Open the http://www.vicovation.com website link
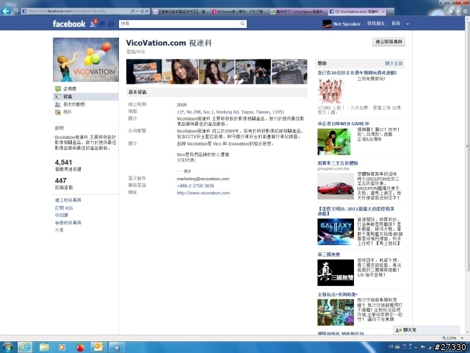This screenshot has height=353, width=470. [203, 193]
